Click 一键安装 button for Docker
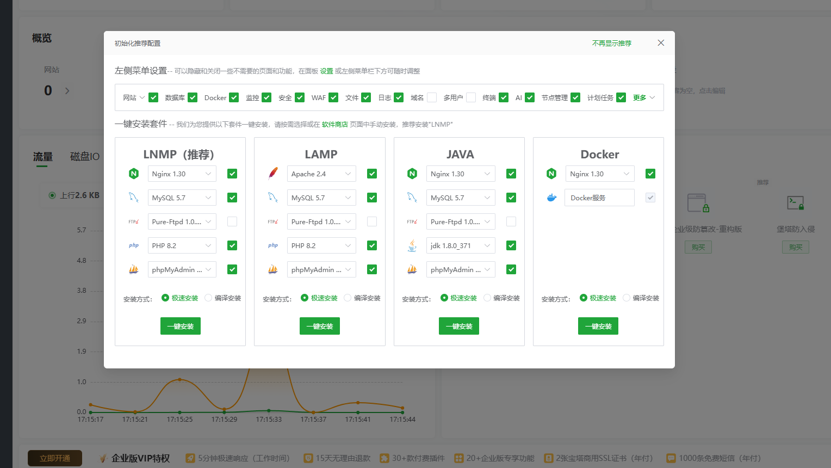 click(598, 326)
